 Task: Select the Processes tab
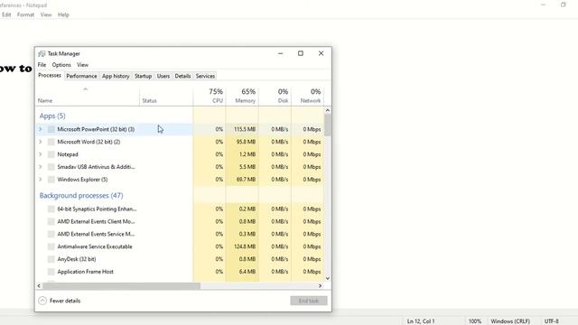pyautogui.click(x=50, y=76)
